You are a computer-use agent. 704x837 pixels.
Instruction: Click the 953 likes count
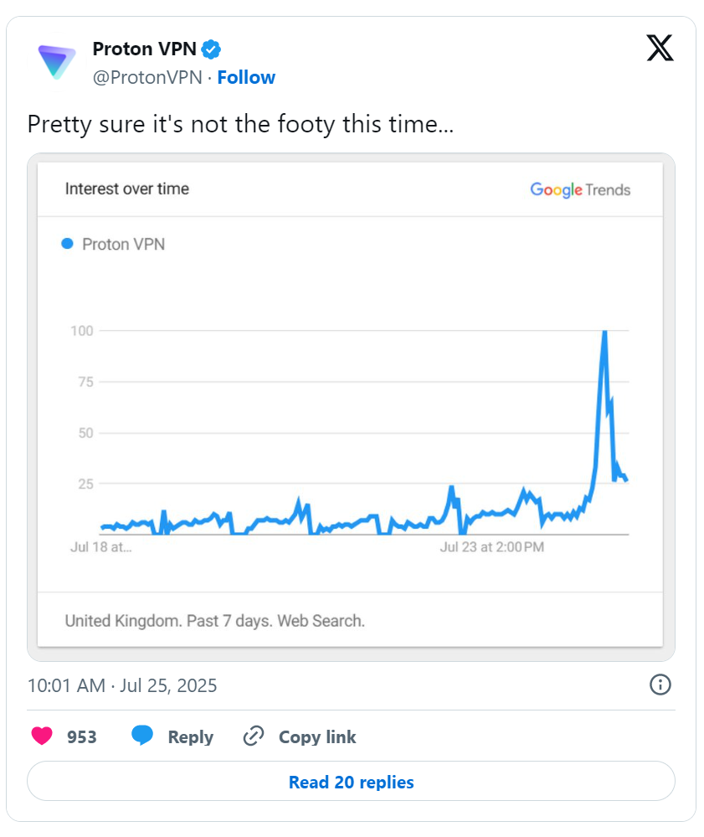tap(81, 736)
